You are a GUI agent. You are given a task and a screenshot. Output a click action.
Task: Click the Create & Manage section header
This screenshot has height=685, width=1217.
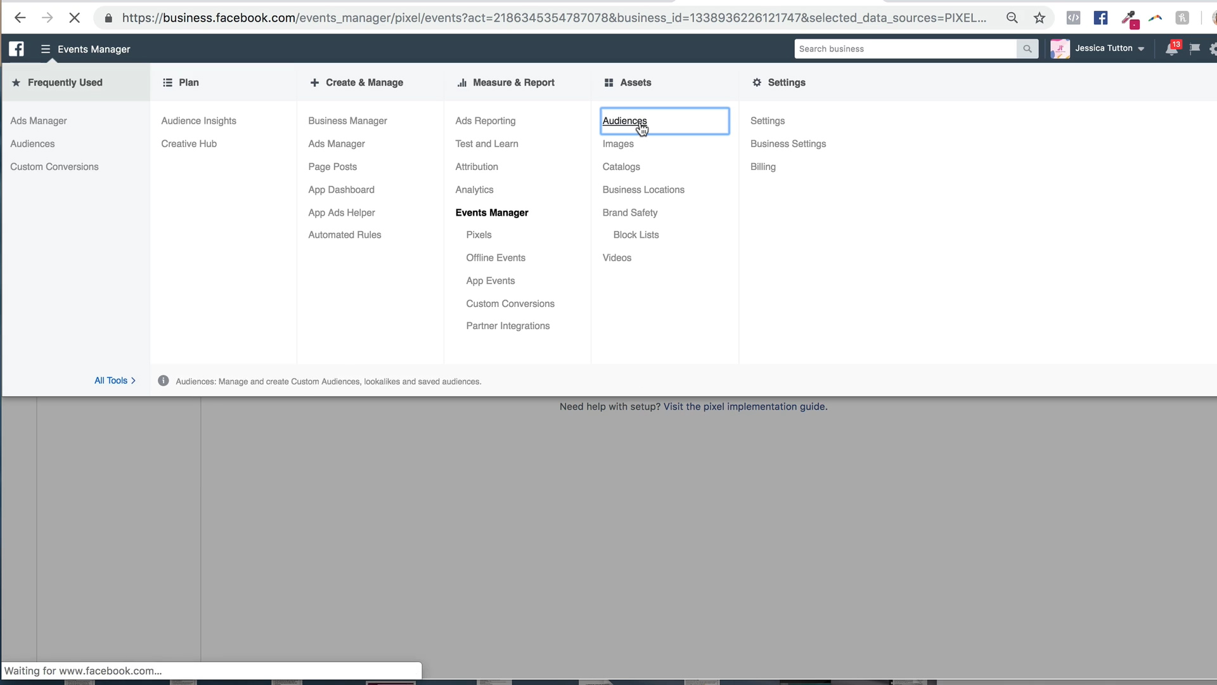click(x=357, y=82)
